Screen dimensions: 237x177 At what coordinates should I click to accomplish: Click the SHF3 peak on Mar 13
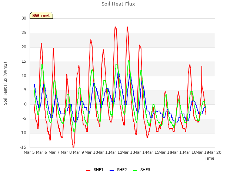point(129,60)
